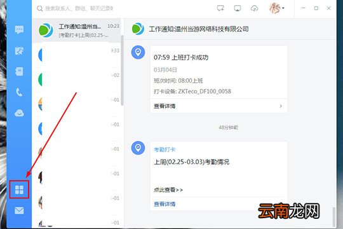
Task: Open 查看详情 under 上班打卡成功 card
Action: pos(165,106)
